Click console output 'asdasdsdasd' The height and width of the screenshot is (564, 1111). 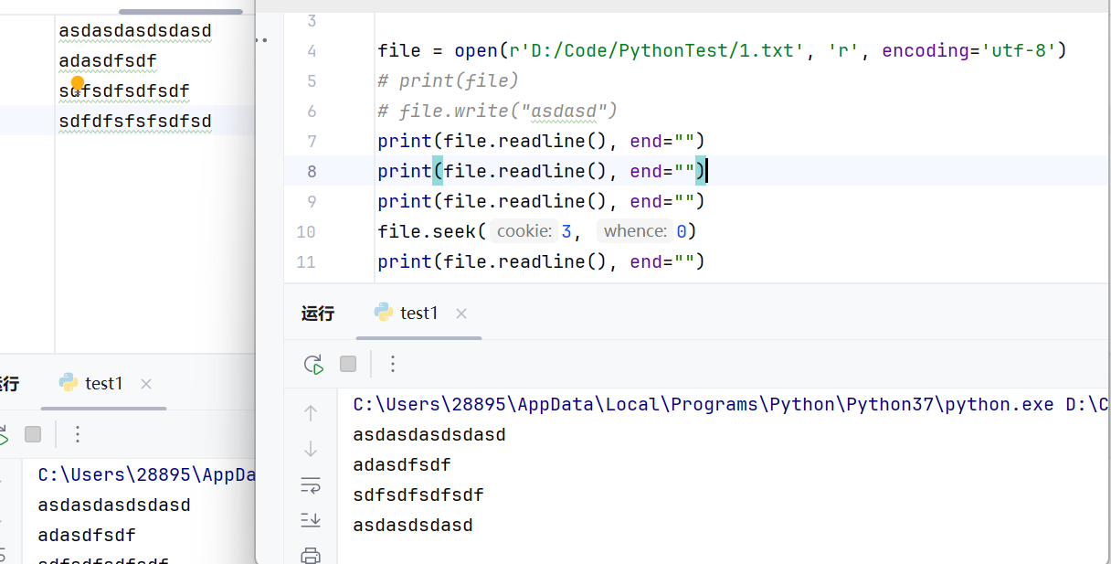coord(413,525)
